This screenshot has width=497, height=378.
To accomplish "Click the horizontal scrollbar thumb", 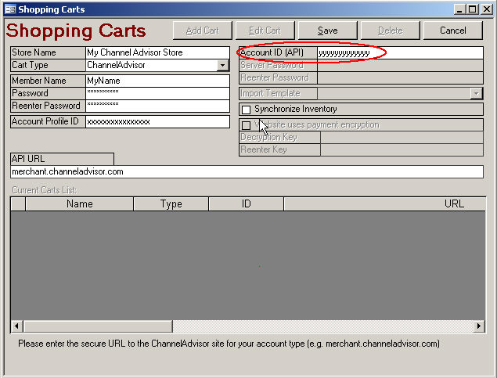I will pyautogui.click(x=98, y=326).
